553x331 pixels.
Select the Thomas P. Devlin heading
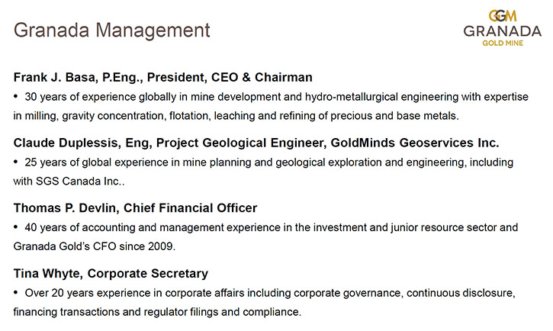point(135,208)
